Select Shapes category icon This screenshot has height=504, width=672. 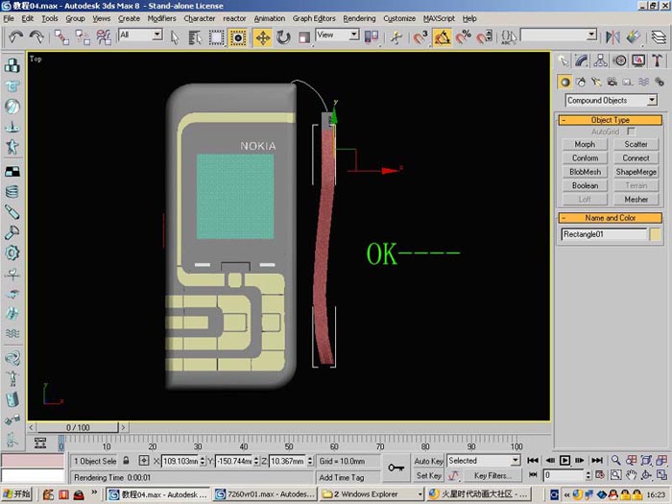(581, 82)
